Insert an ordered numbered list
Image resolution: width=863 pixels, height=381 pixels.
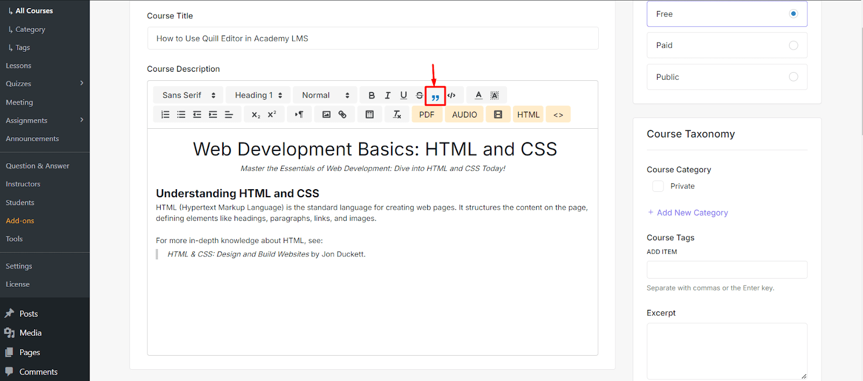[166, 114]
